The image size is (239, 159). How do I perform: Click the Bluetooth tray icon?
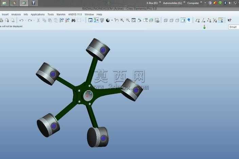(225, 3)
